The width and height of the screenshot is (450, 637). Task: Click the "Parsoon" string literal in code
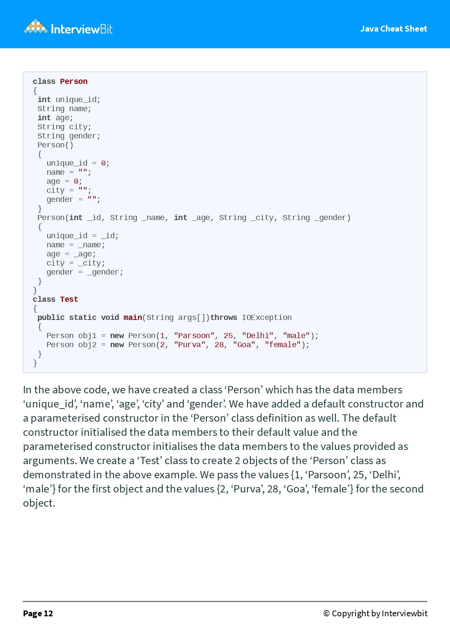pyautogui.click(x=194, y=336)
